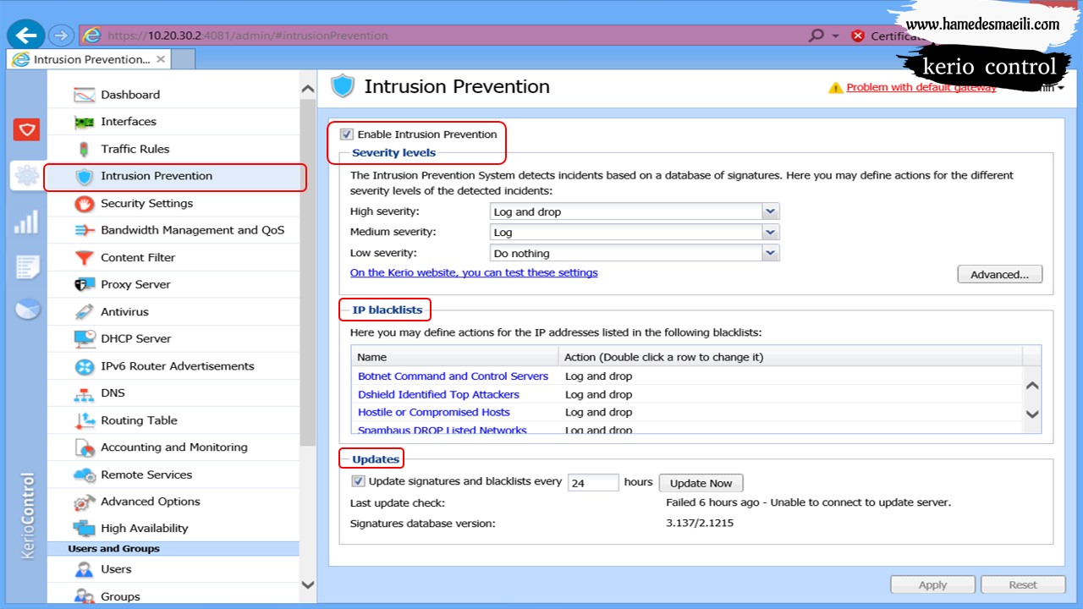Click the Advanced... button

[1000, 274]
